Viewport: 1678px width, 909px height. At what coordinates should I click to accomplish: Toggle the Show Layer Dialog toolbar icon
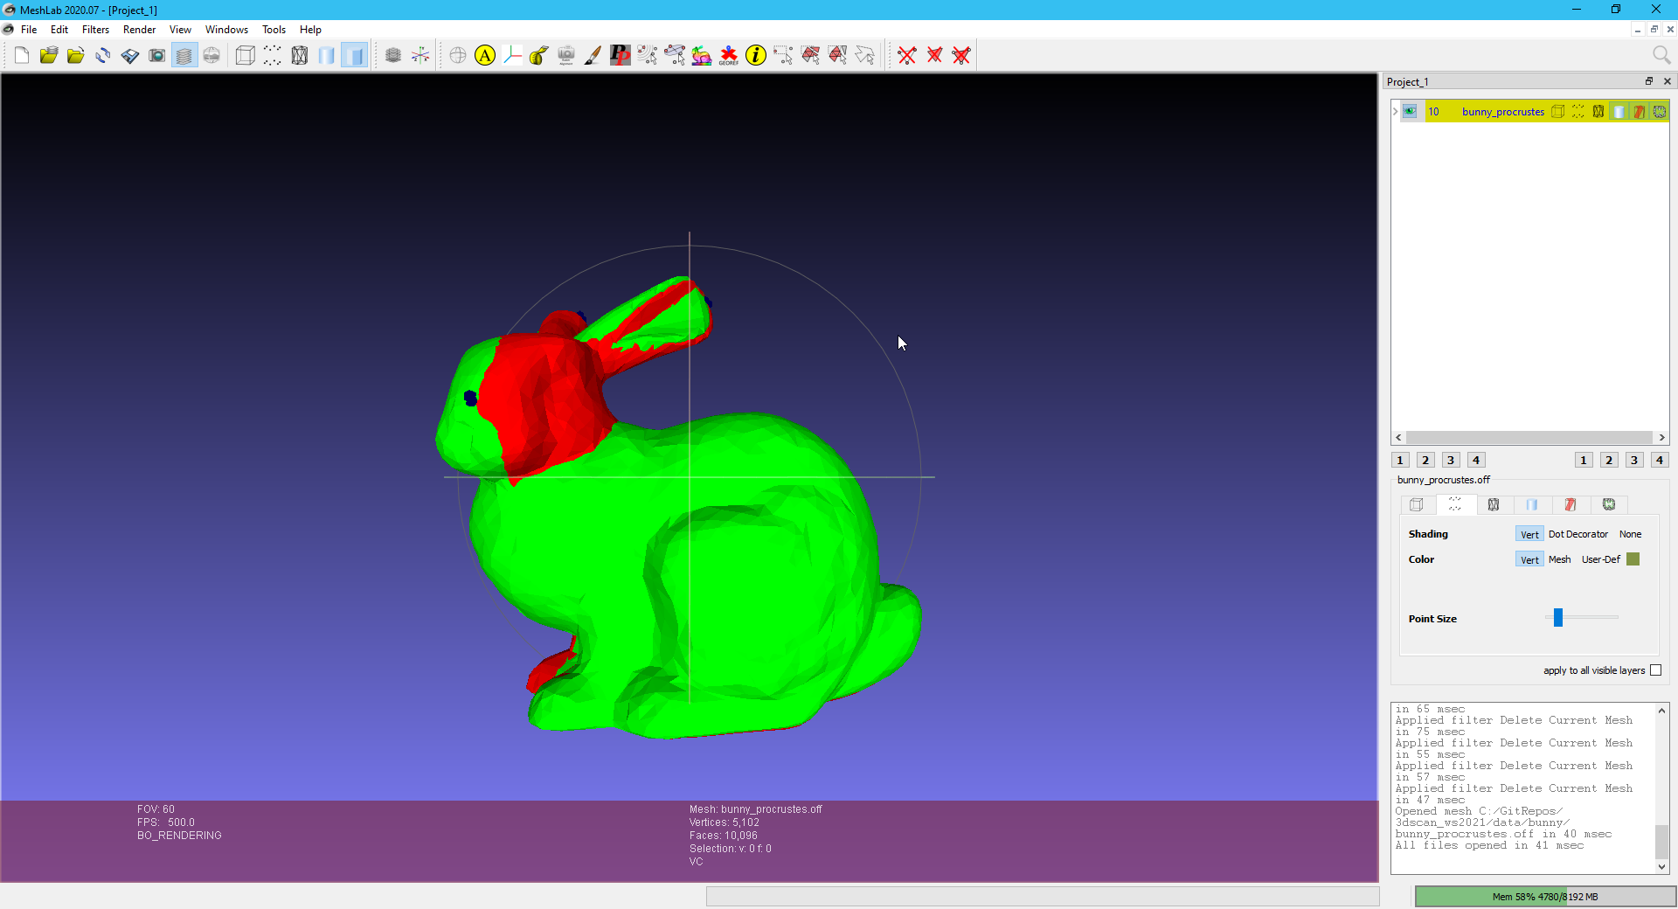tap(184, 56)
